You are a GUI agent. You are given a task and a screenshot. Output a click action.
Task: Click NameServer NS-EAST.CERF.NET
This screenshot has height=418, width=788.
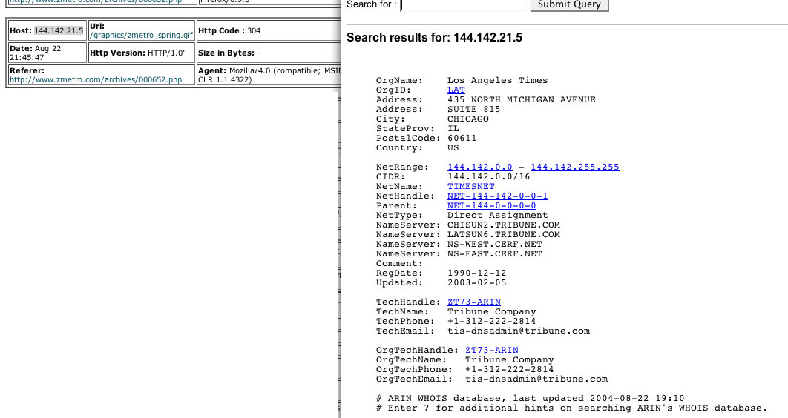[494, 253]
